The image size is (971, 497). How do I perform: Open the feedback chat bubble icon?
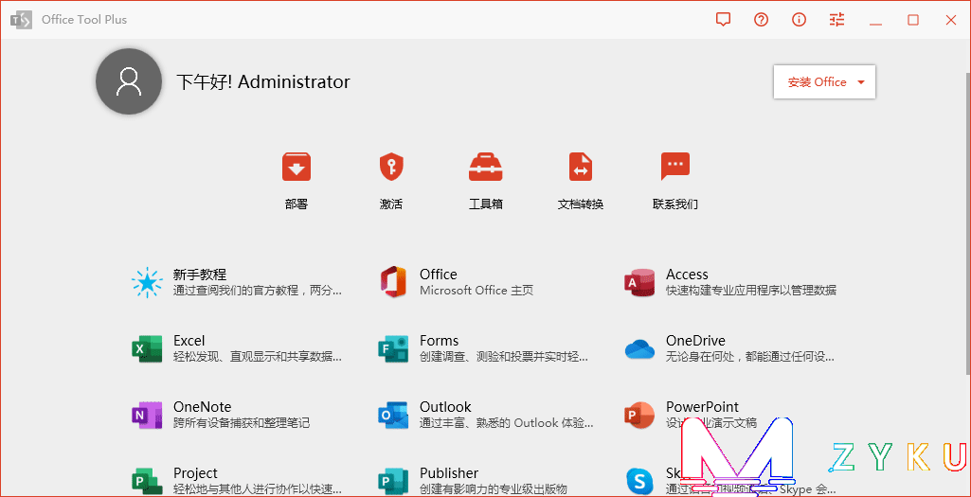point(723,20)
